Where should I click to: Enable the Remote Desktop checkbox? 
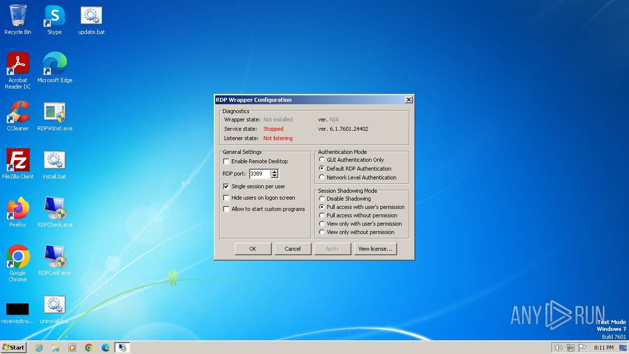226,161
